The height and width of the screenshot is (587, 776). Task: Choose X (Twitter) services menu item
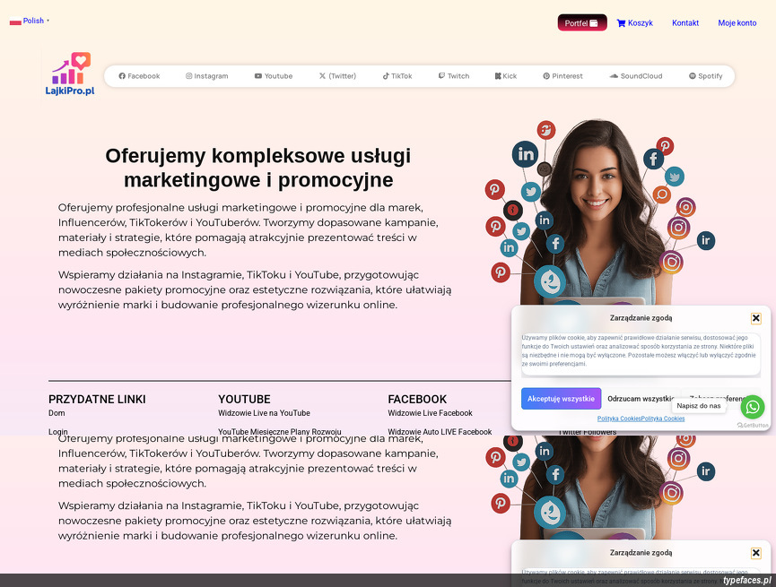point(337,76)
